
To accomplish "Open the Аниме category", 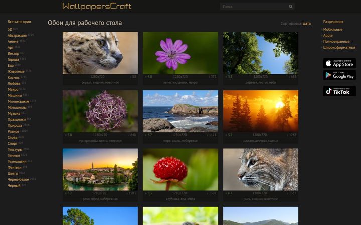I will [13, 42].
